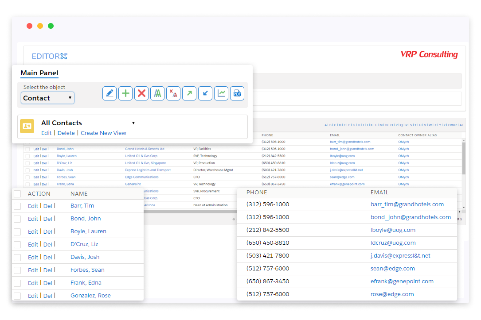Click the yellow contact card icon
Viewport: 481px width, 320px height.
pos(27,126)
